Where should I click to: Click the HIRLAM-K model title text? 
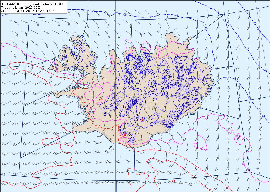[10, 4]
